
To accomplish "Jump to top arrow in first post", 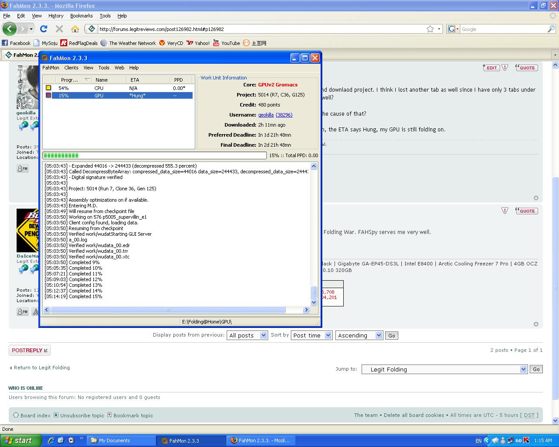I will 536,198.
